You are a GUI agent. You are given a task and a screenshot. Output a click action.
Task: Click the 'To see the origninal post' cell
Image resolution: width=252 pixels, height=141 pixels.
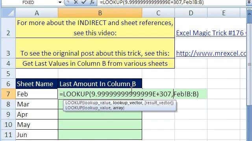click(x=95, y=48)
